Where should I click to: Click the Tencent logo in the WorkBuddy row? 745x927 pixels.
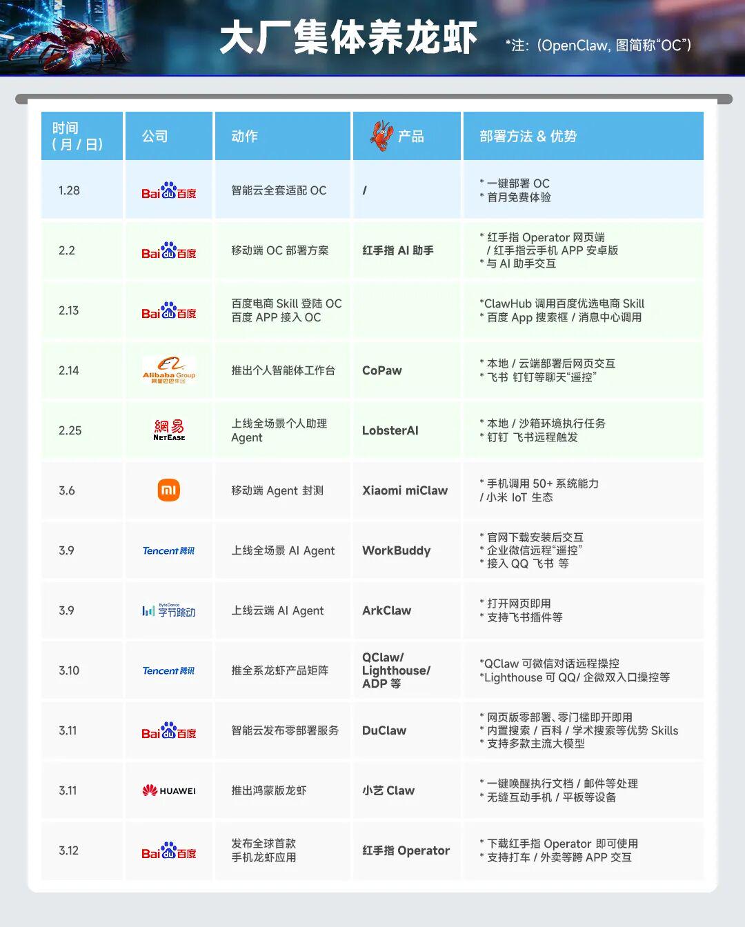[169, 550]
